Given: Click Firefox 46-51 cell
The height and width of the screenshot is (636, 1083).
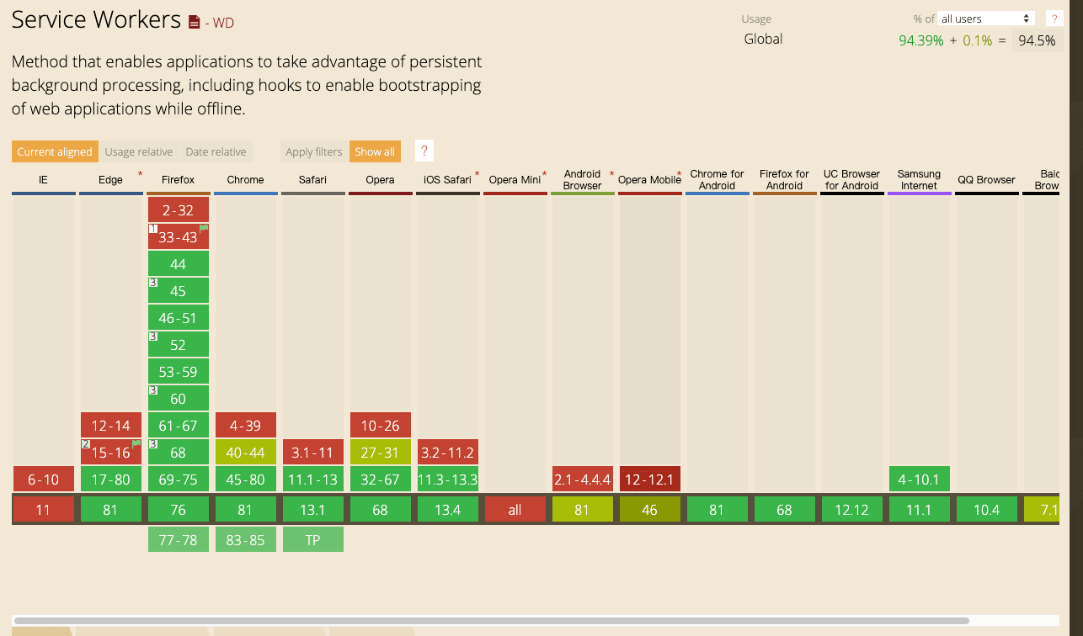Looking at the screenshot, I should [x=179, y=318].
